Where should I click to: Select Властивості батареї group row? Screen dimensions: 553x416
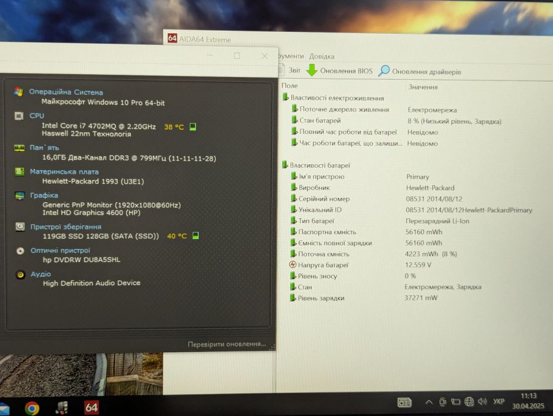pos(316,165)
